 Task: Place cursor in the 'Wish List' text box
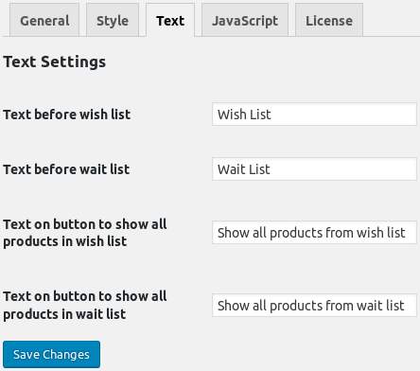(314, 115)
